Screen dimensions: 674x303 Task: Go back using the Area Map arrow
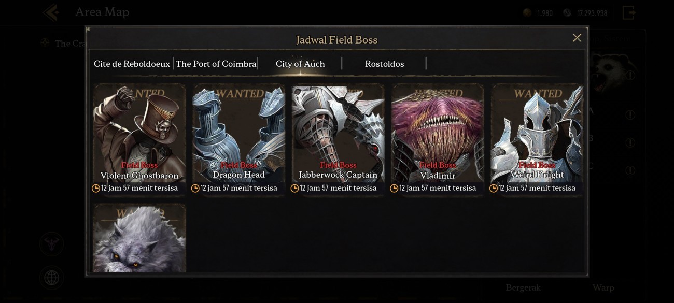coord(51,12)
